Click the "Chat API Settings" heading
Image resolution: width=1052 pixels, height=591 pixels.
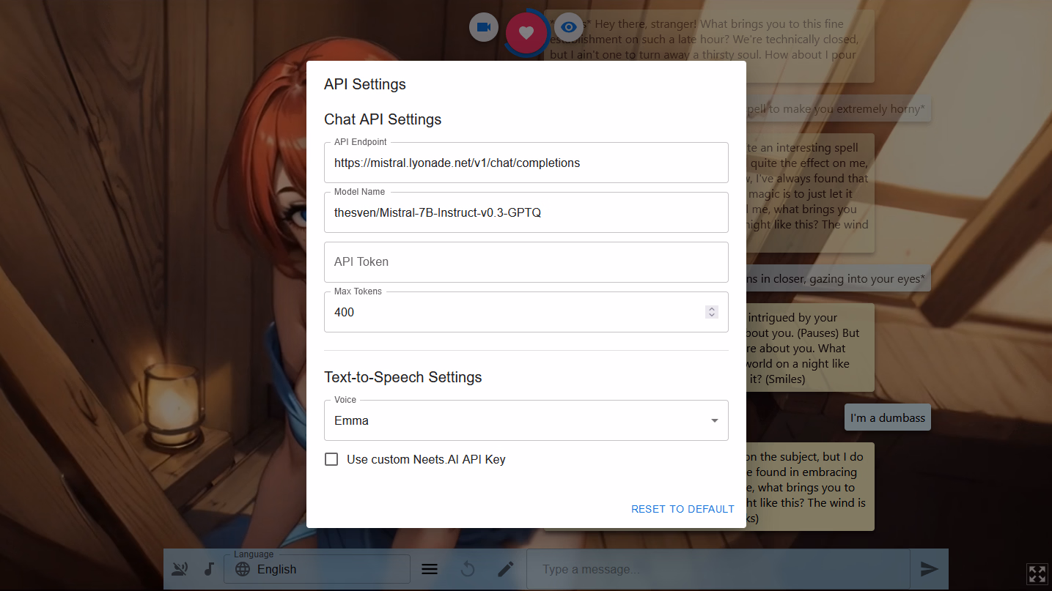click(383, 119)
